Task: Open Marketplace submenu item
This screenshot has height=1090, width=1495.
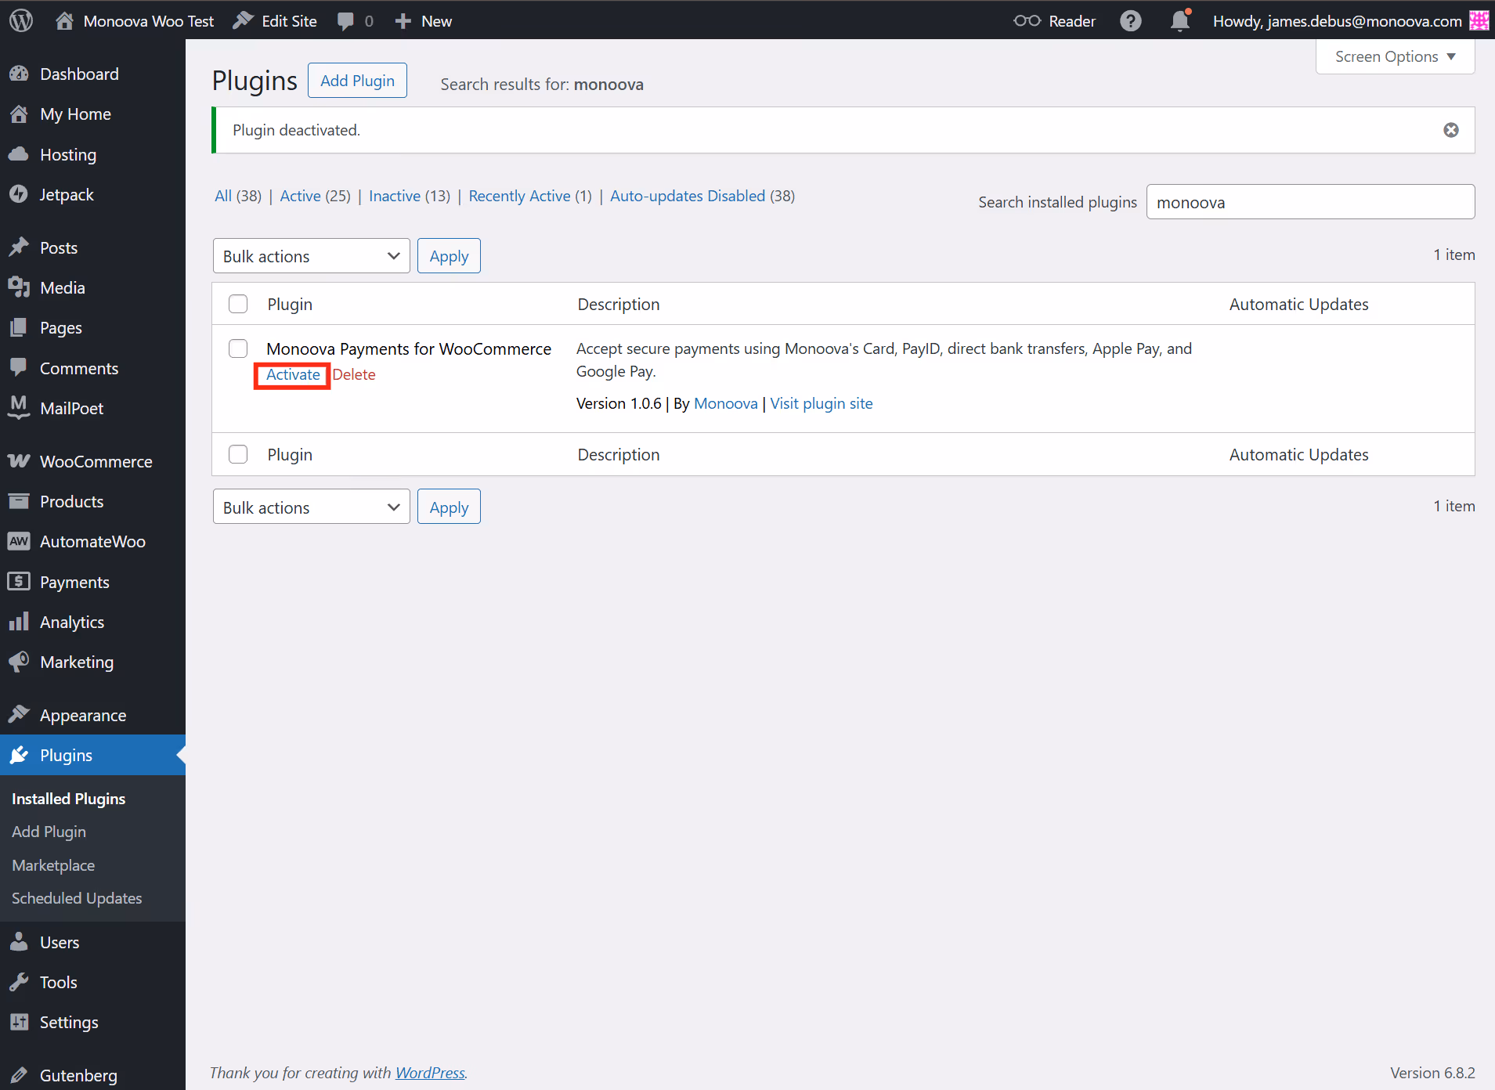Action: tap(53, 865)
